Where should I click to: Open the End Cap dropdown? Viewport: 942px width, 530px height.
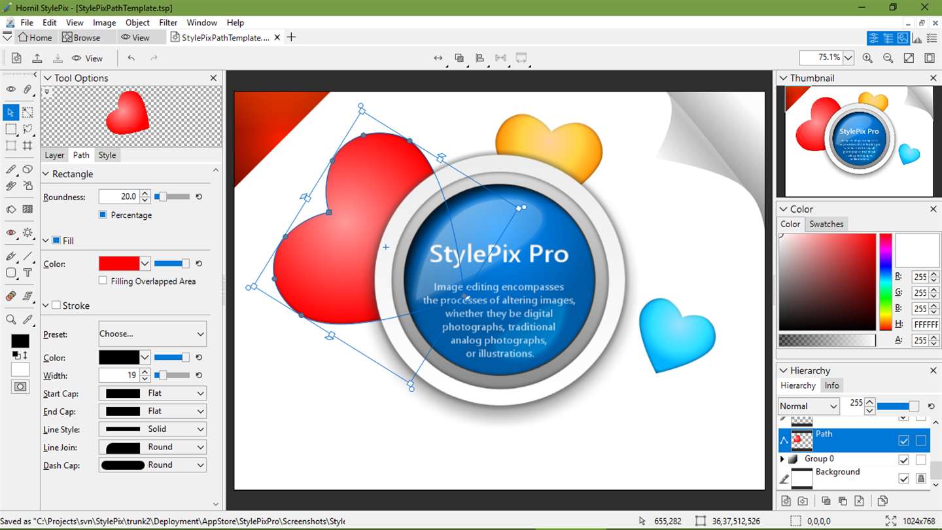(152, 411)
